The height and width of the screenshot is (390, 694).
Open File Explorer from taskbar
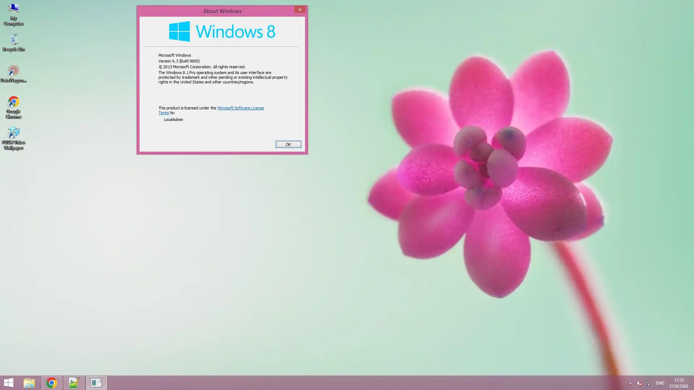(29, 383)
